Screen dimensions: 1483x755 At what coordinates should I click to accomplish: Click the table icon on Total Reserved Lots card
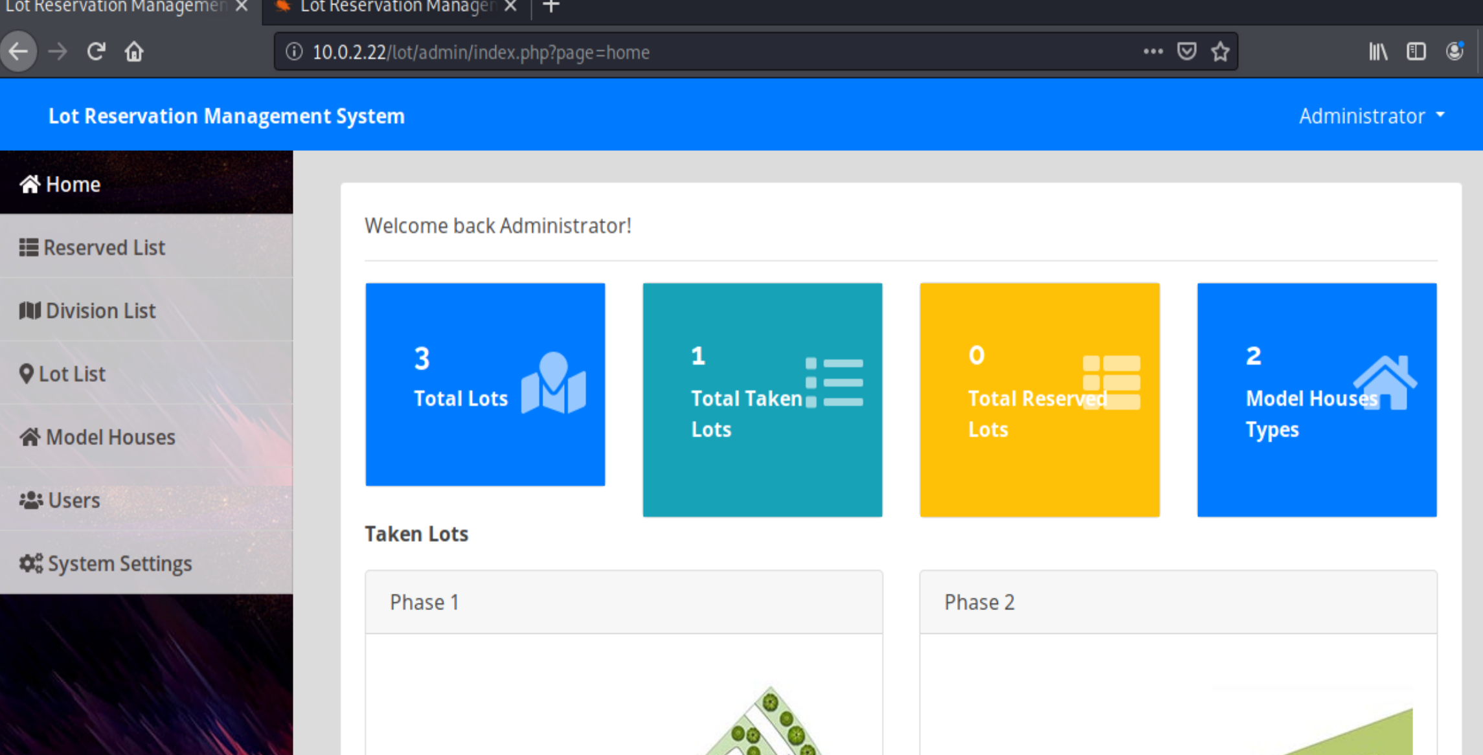point(1111,383)
